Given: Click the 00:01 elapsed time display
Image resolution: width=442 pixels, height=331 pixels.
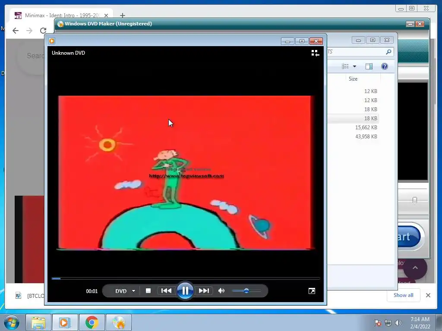Looking at the screenshot, I should coord(92,291).
